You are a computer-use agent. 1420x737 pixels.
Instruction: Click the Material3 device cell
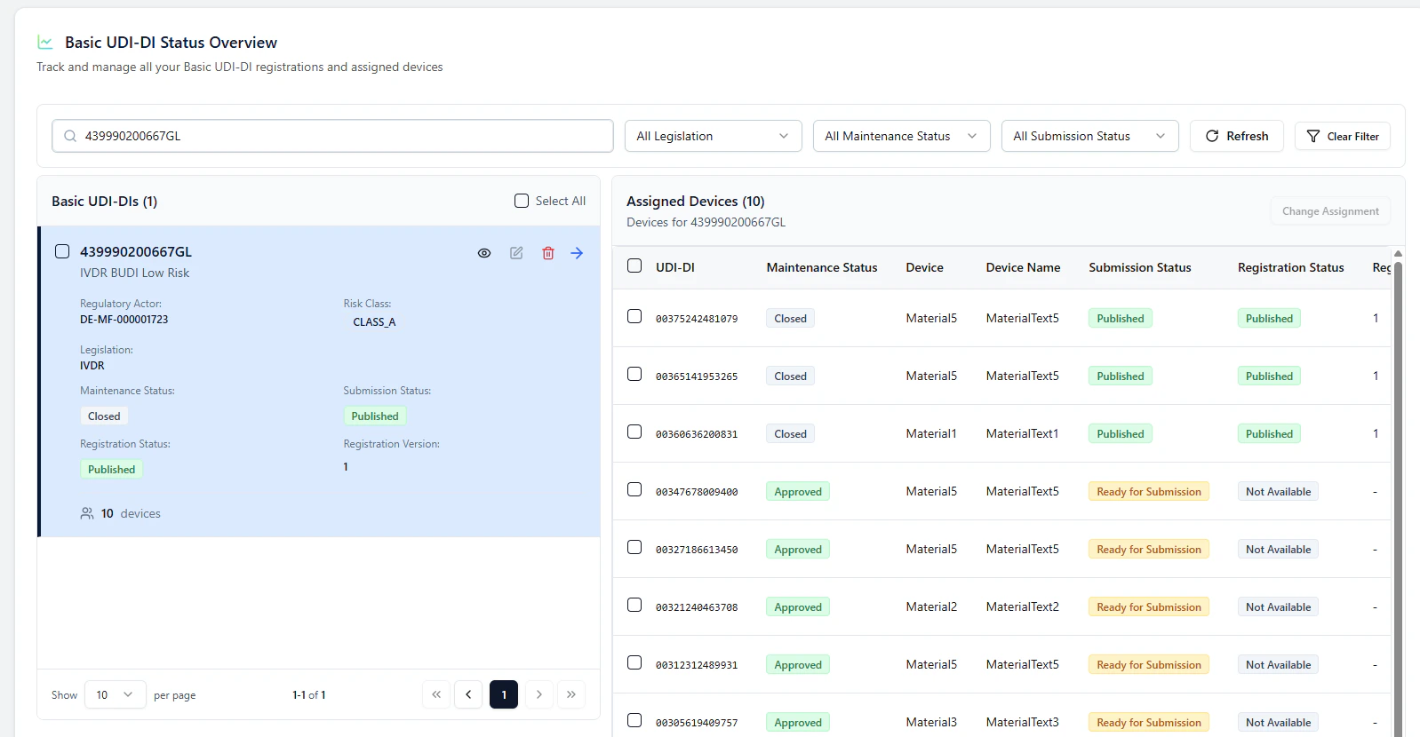tap(931, 722)
